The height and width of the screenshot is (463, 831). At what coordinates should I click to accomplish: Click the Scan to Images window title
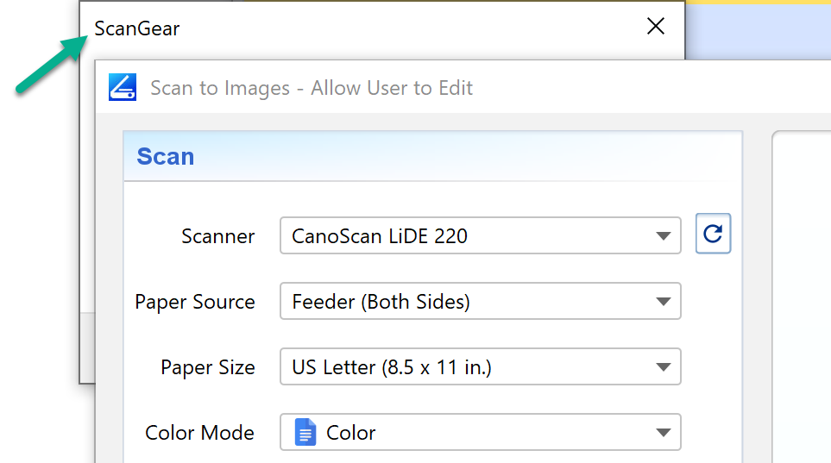pyautogui.click(x=312, y=88)
